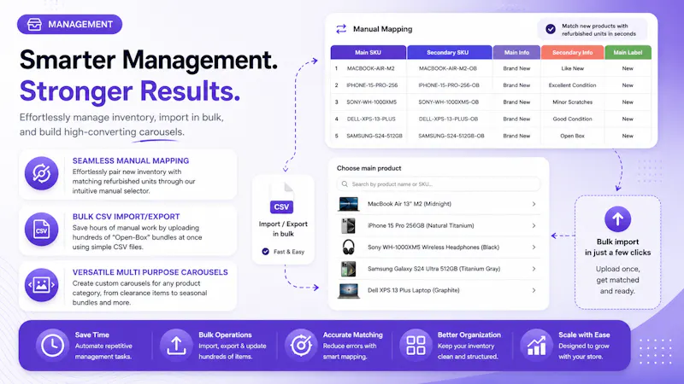This screenshot has height=384, width=684.
Task: Click the Bulk CSV Import/Export file icon
Action: 41,229
